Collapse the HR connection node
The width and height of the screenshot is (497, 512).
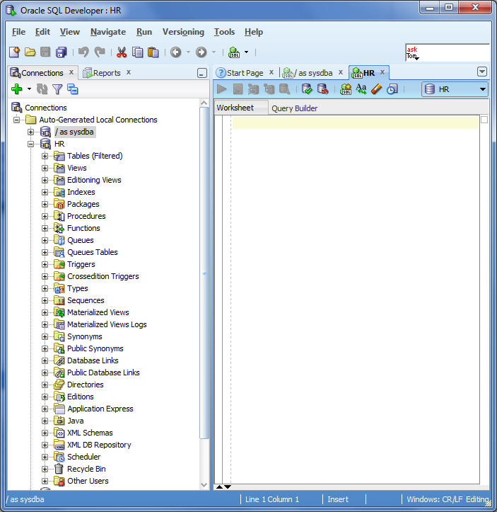(x=31, y=144)
